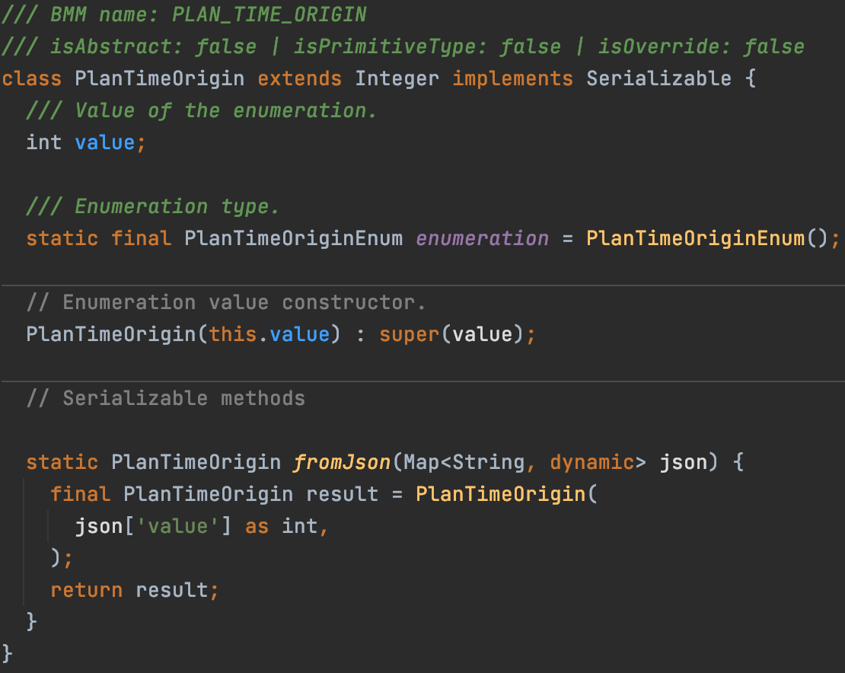Image resolution: width=845 pixels, height=673 pixels.
Task: Click the Enumeration value constructor comment
Action: click(226, 302)
